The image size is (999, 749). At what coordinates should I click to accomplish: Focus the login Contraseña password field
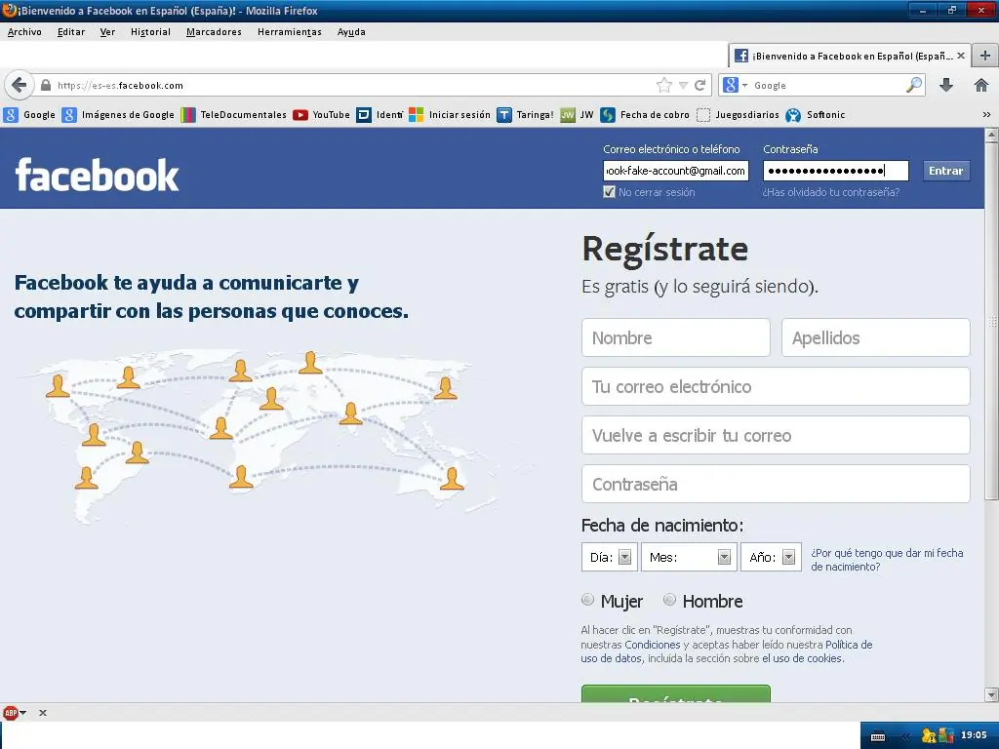(835, 171)
